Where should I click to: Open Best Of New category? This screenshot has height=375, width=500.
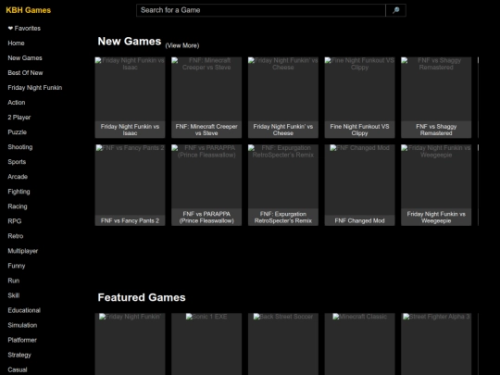(x=25, y=73)
